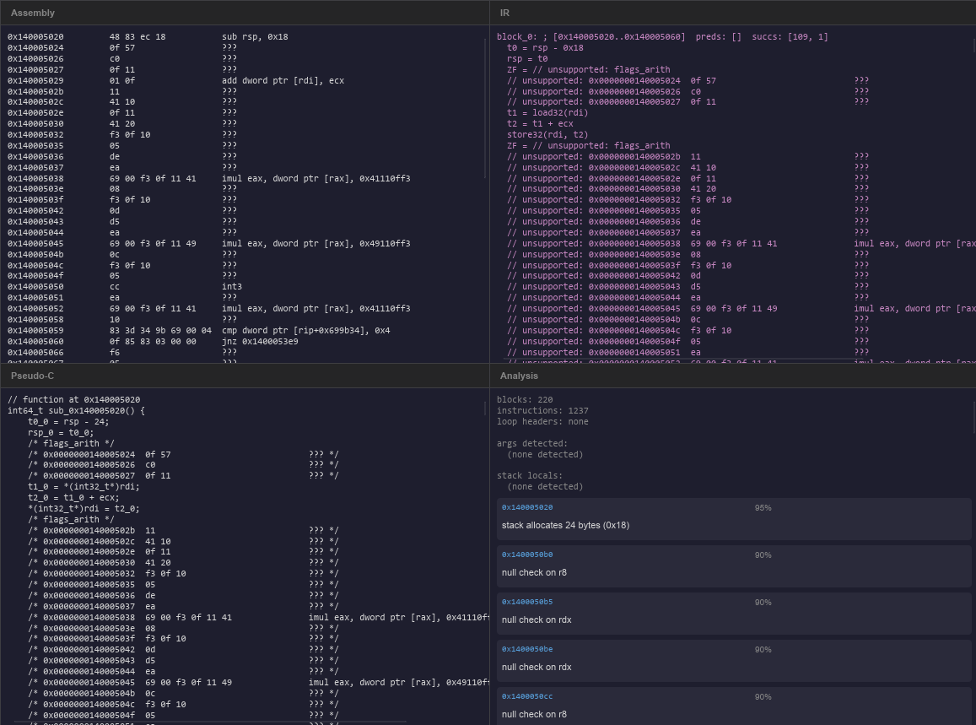Screen dimensions: 976x725
Task: Select address 0x140005024 in the Assembly panel
Action: (x=35, y=47)
